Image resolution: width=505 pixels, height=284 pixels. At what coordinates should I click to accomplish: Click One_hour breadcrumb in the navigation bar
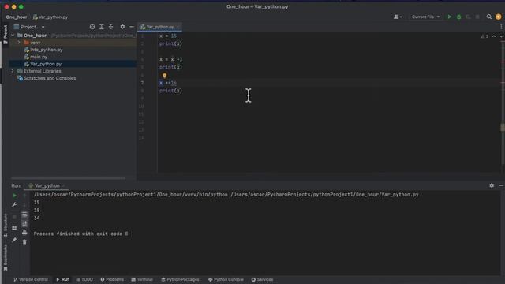(17, 17)
